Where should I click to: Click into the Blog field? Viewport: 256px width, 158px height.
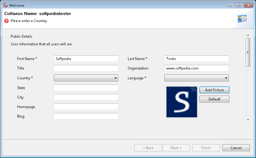click(86, 116)
